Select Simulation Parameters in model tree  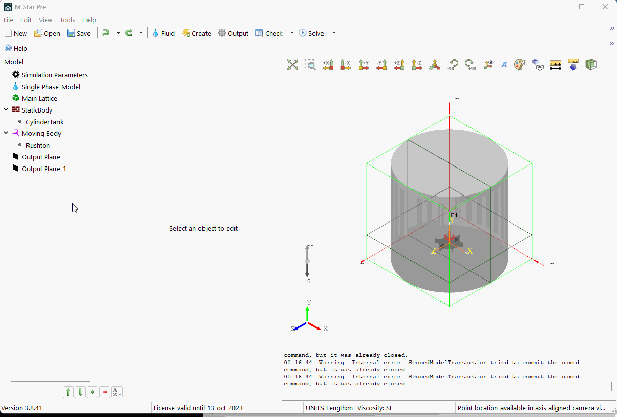point(50,75)
